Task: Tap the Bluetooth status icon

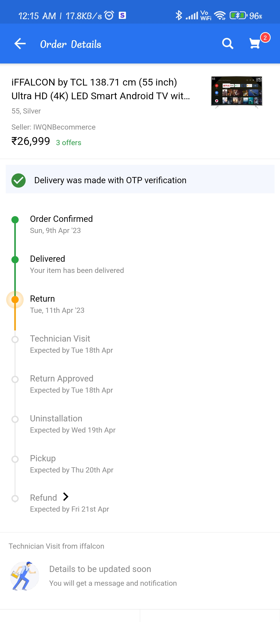Action: click(x=179, y=16)
